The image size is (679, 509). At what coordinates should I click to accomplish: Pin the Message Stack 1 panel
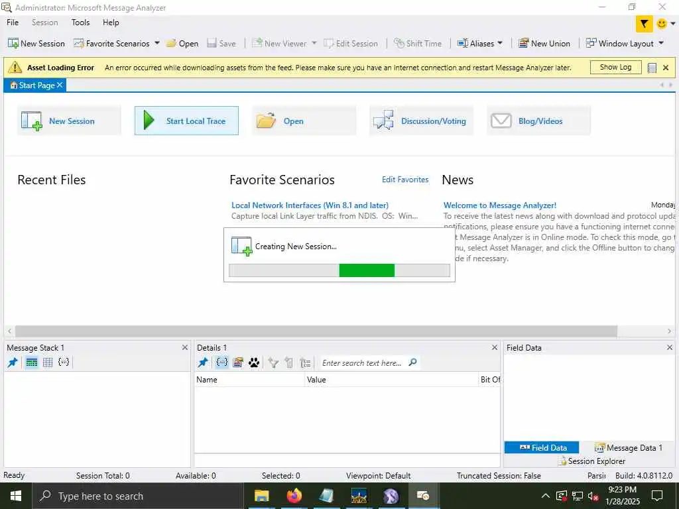point(13,363)
